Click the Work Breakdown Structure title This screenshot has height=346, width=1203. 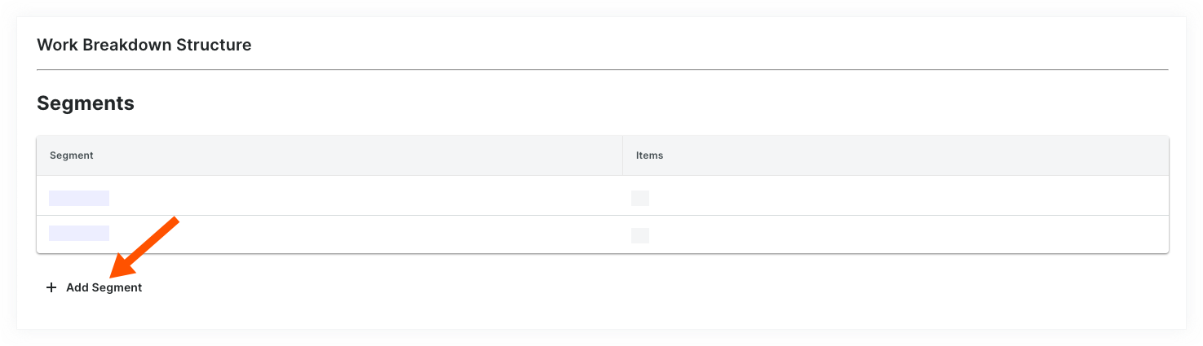pos(144,45)
